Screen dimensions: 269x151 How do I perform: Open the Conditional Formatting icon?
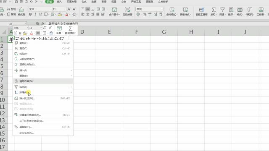point(172,10)
